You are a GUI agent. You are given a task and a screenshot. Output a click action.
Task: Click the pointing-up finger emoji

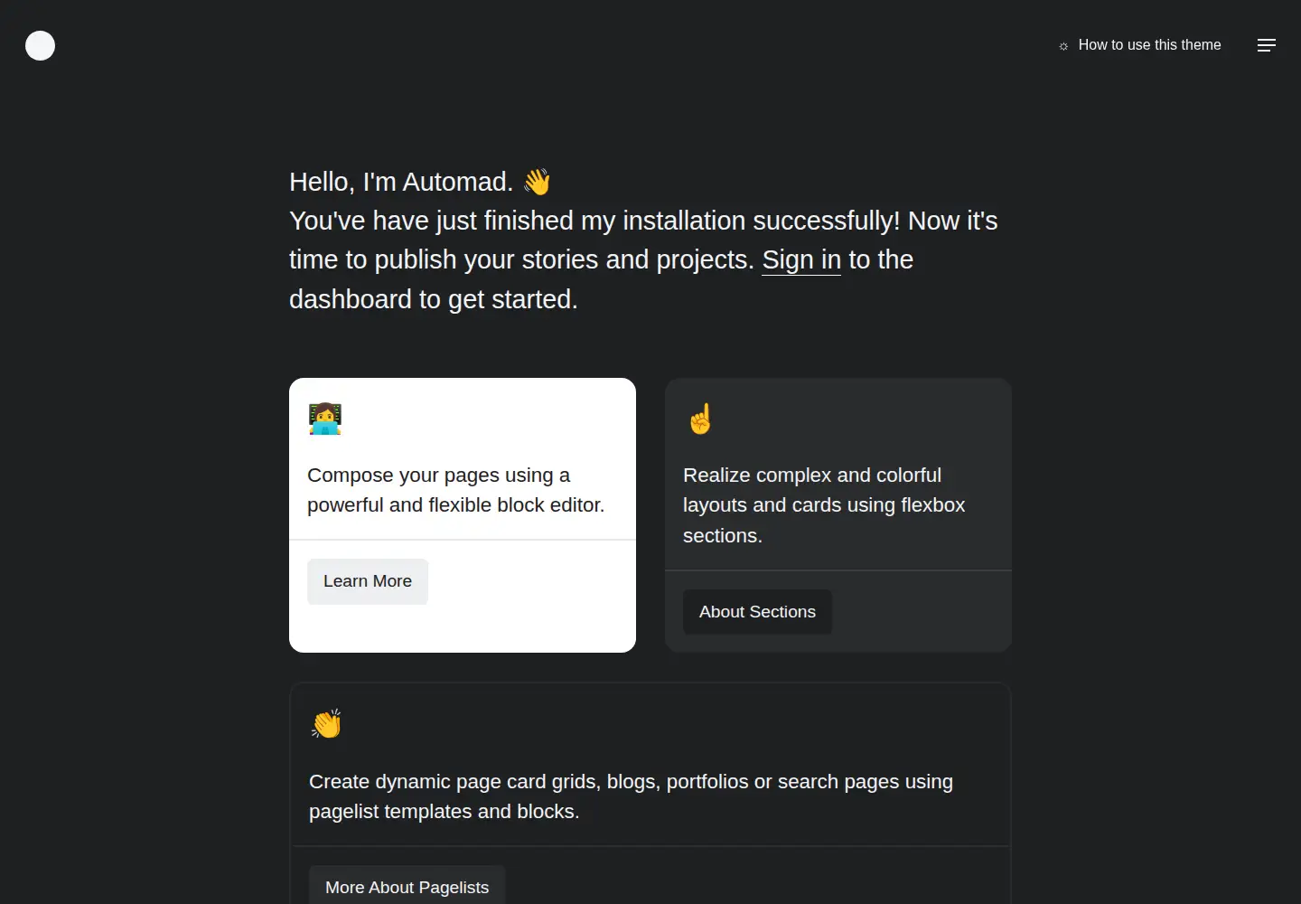[700, 419]
